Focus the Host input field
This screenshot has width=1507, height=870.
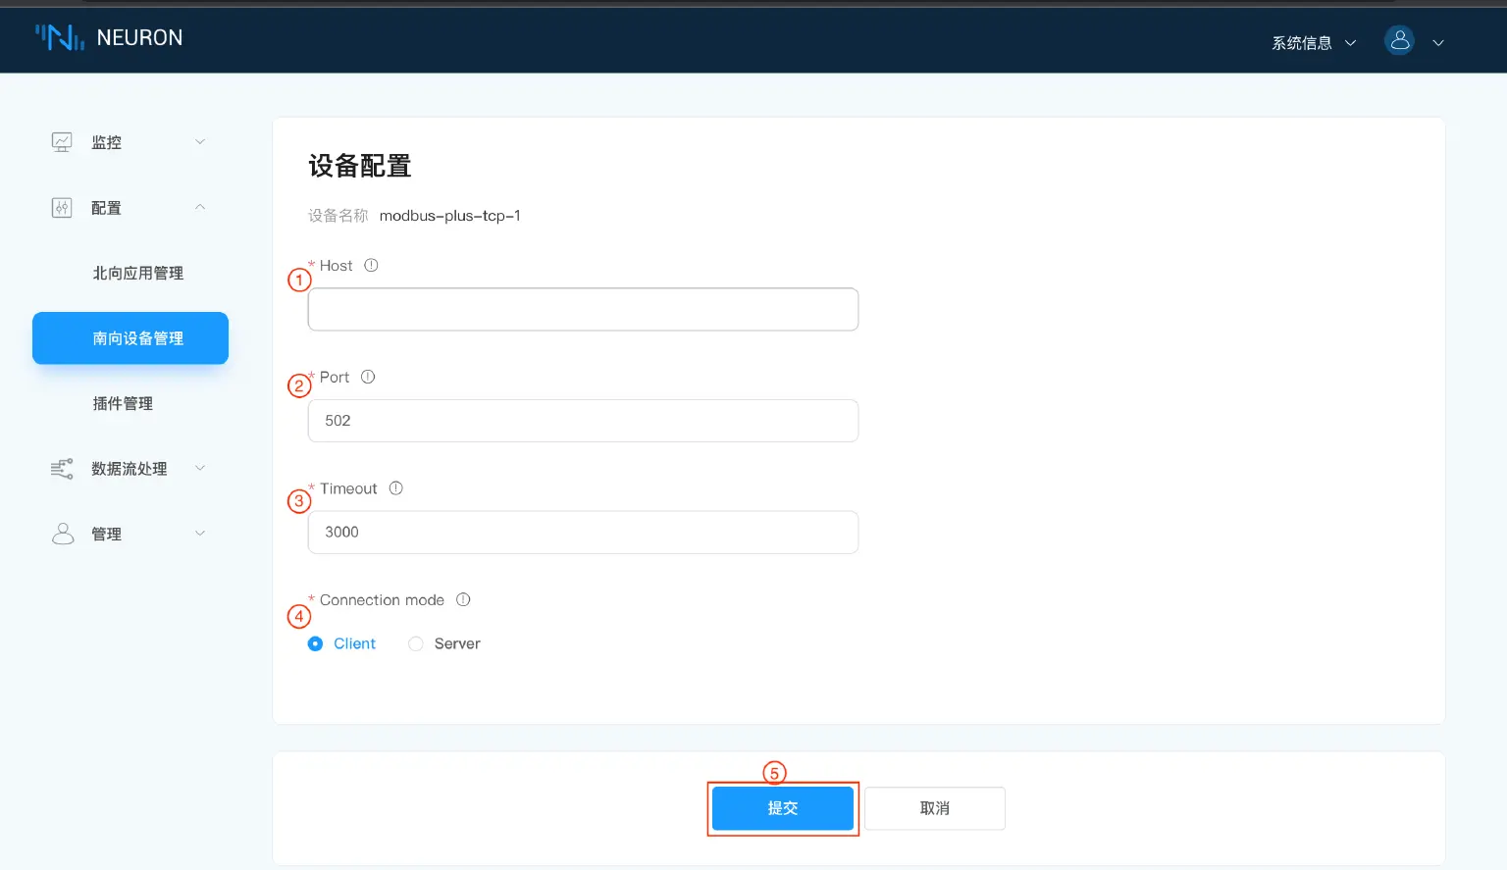pyautogui.click(x=583, y=310)
